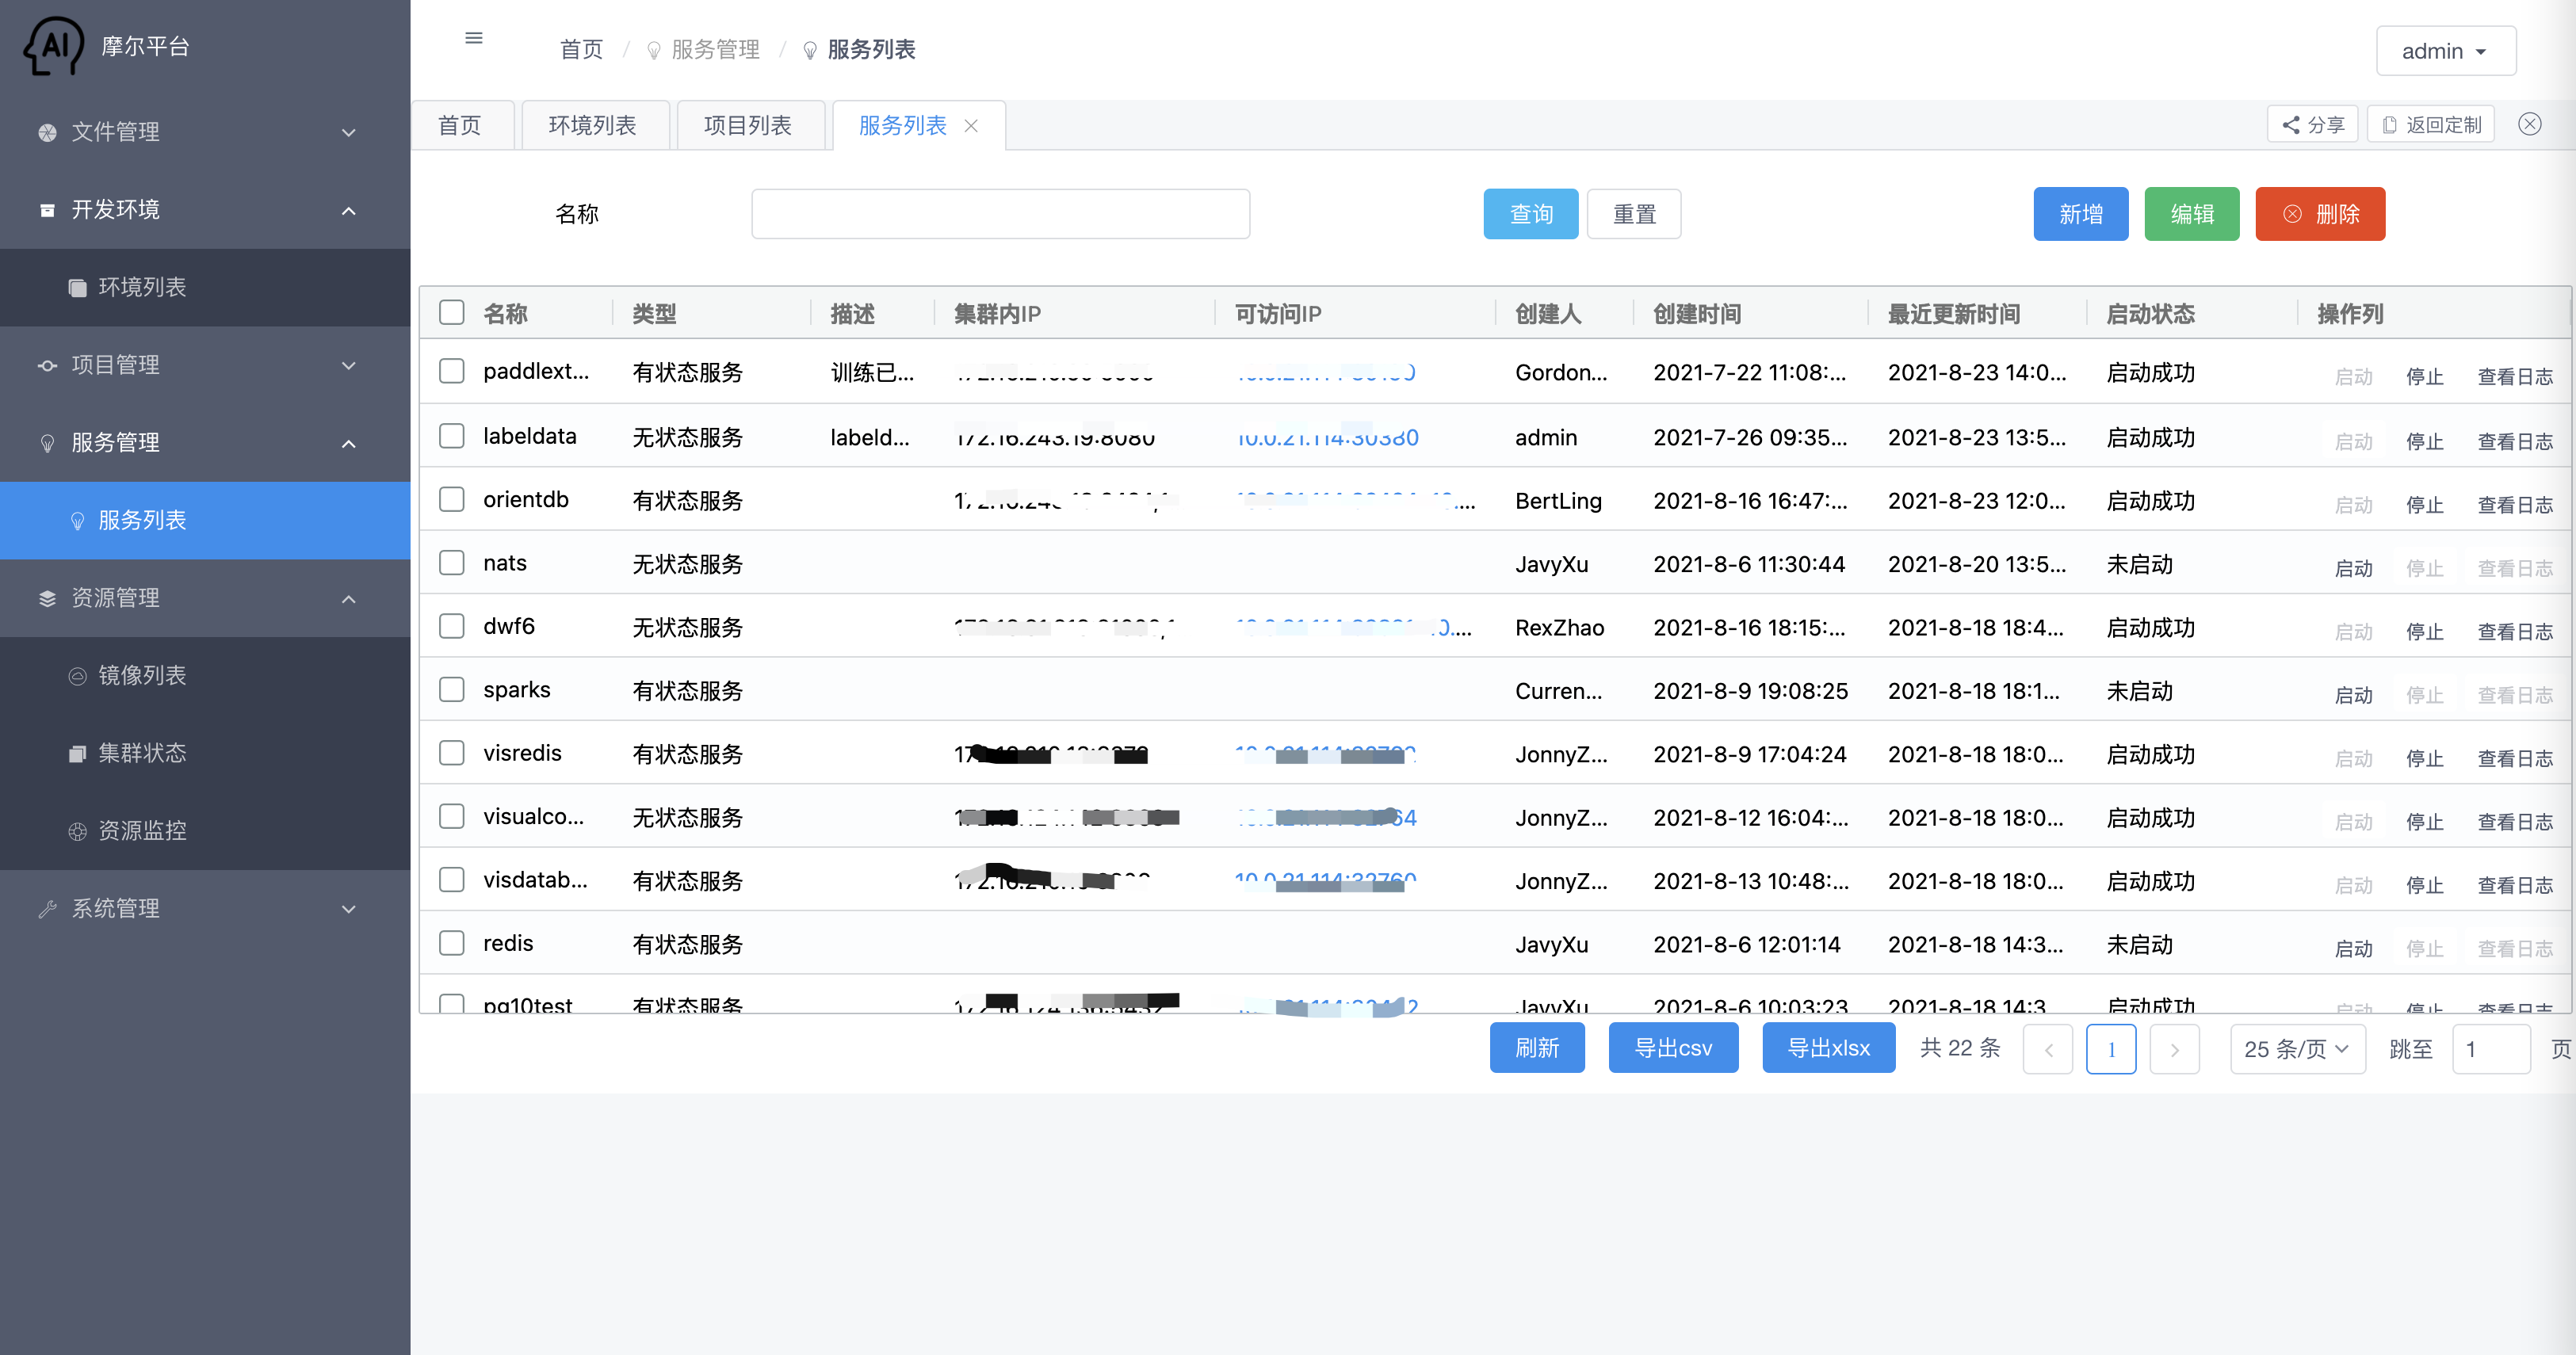Click the 导出xlsx button
The image size is (2576, 1355).
click(1829, 1048)
